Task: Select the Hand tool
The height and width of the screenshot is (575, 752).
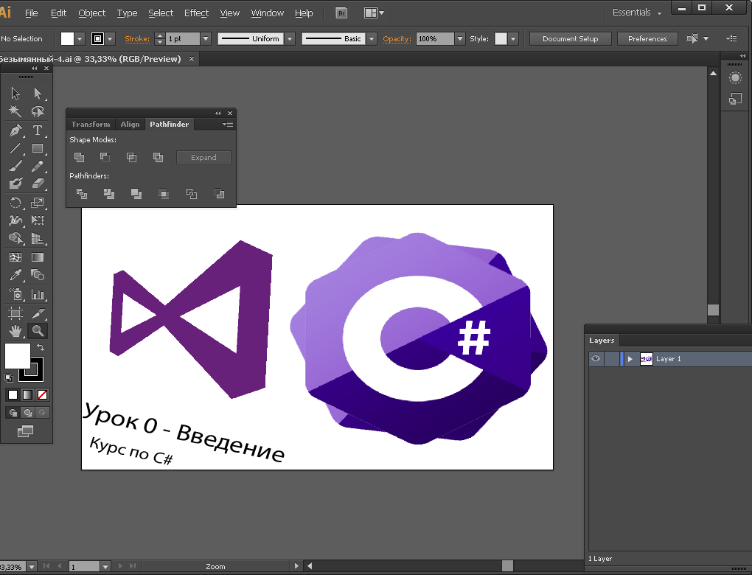Action: click(15, 330)
